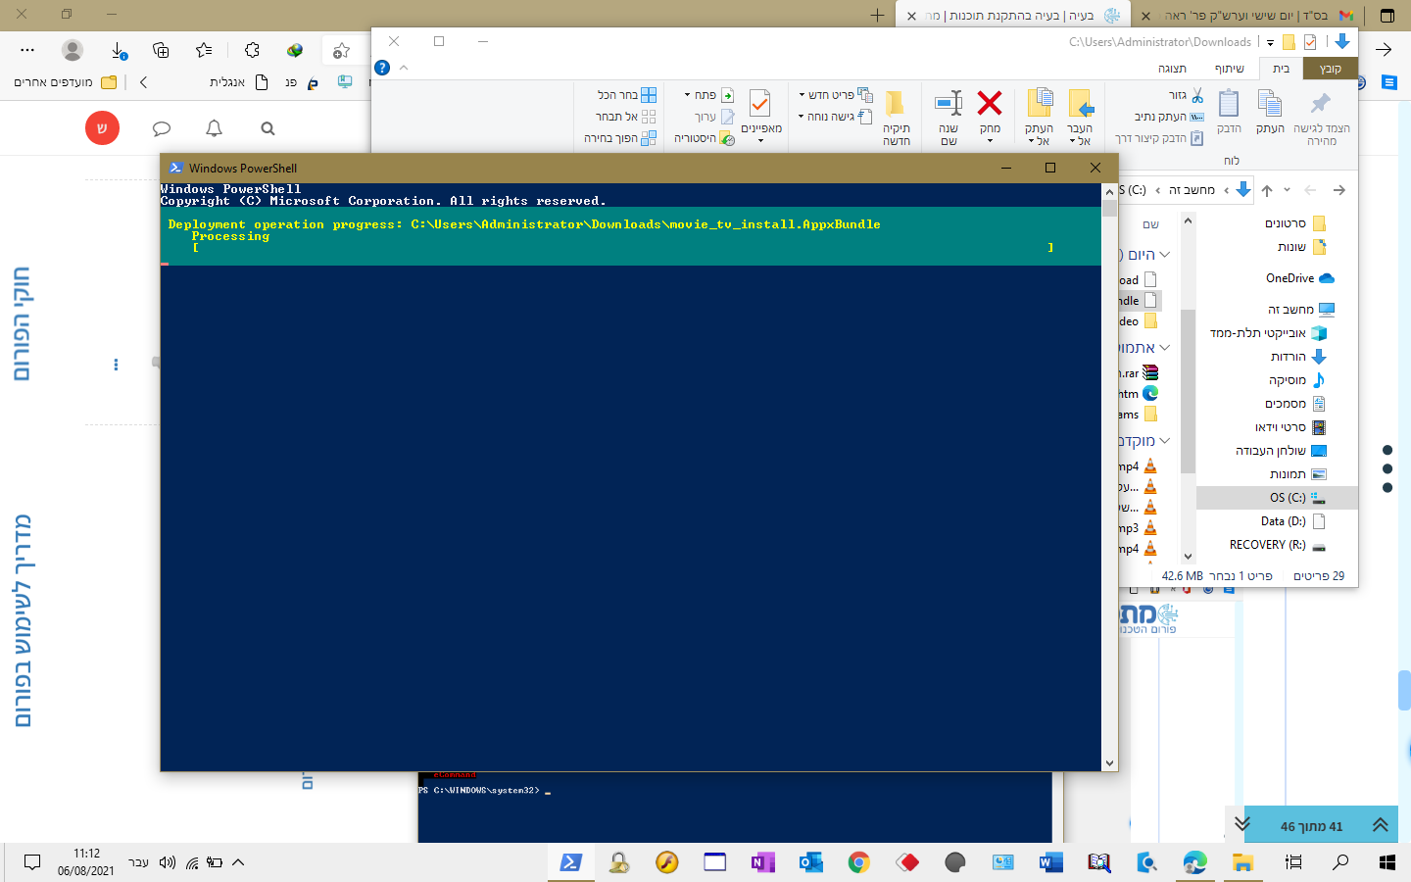This screenshot has width=1411, height=882.
Task: Open browser Favorites star icon
Action: (x=204, y=50)
